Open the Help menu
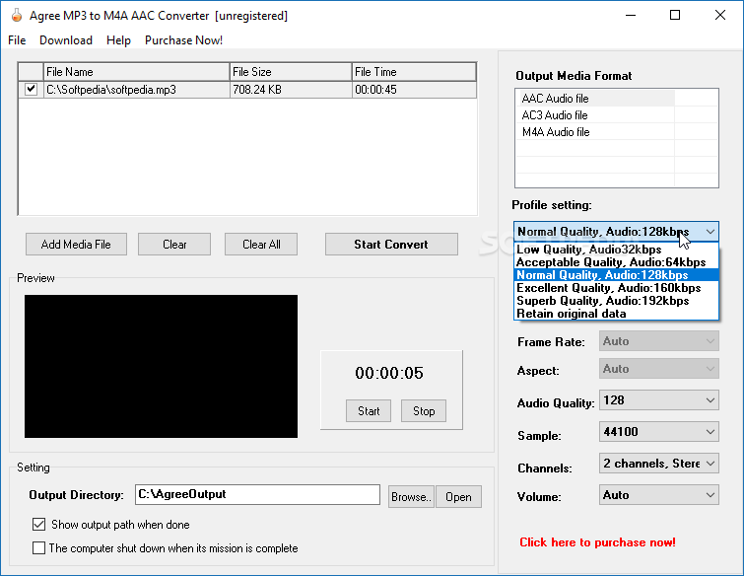The width and height of the screenshot is (744, 576). point(118,40)
